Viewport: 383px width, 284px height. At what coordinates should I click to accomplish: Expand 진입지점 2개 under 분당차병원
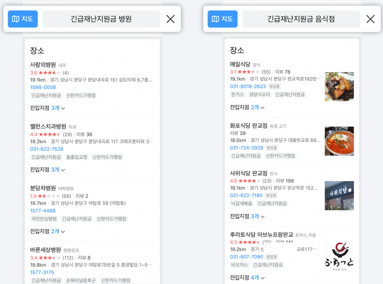tap(48, 231)
